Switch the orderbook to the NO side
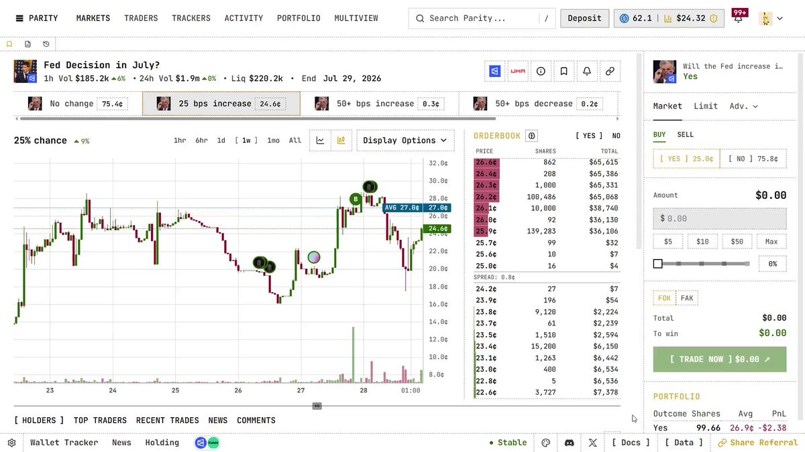The height and width of the screenshot is (452, 805). pos(616,136)
